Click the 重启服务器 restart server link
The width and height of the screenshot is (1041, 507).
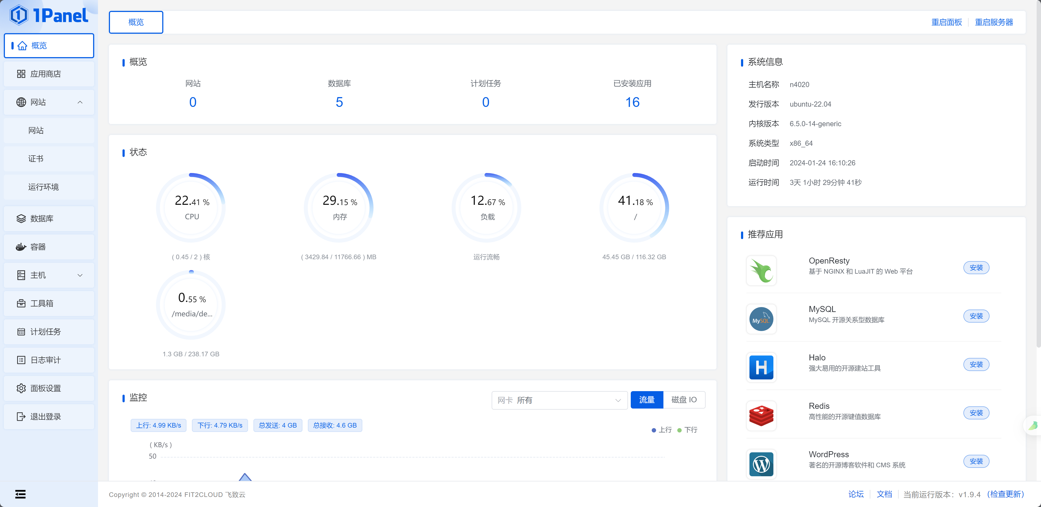point(994,22)
